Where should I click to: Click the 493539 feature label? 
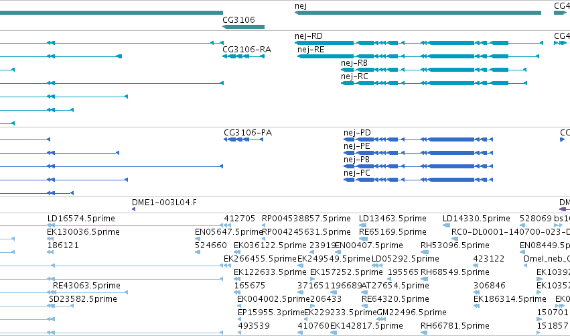pos(254,325)
